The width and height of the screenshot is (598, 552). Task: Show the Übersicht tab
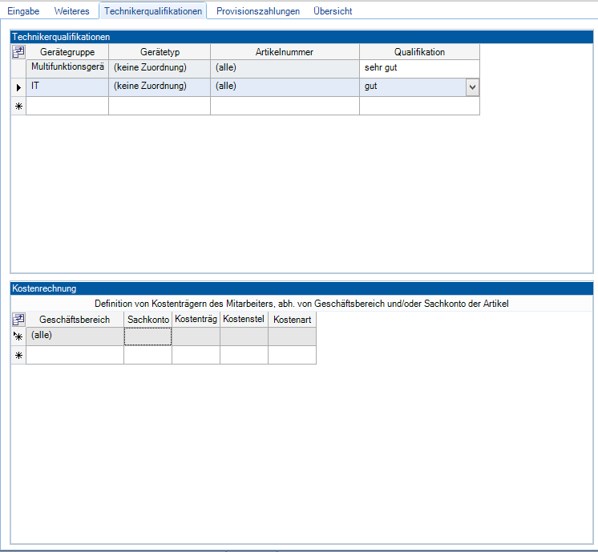click(333, 11)
